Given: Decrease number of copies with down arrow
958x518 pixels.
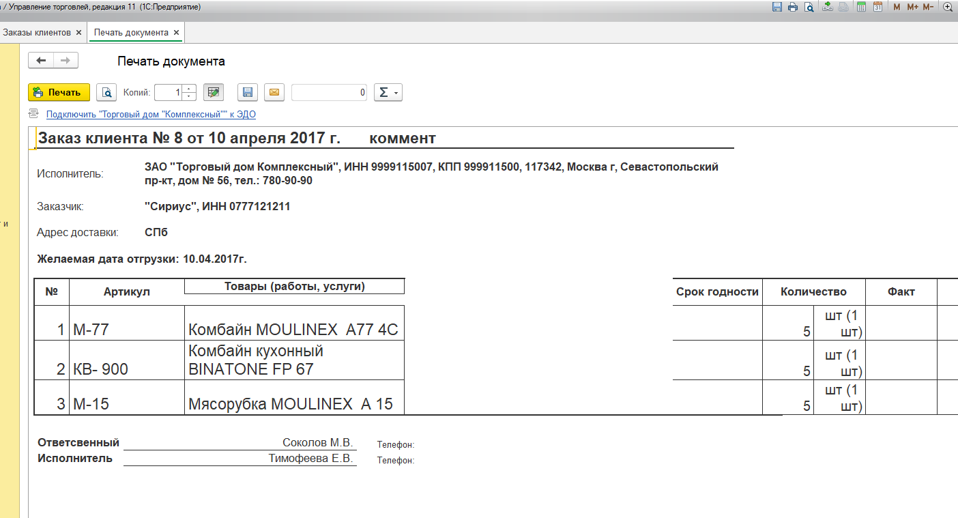Looking at the screenshot, I should (190, 96).
